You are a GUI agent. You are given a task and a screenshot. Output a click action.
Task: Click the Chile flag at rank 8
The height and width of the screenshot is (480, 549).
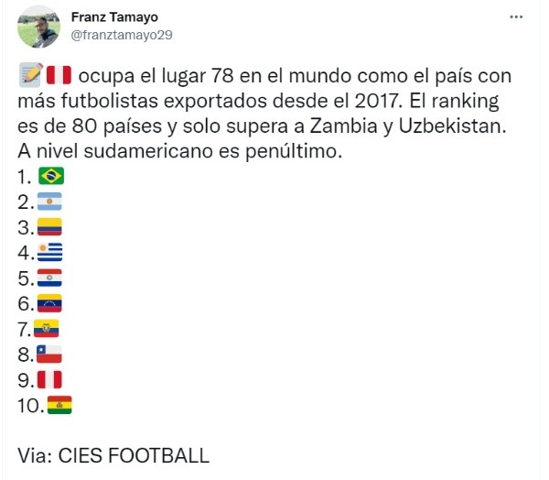click(x=48, y=355)
